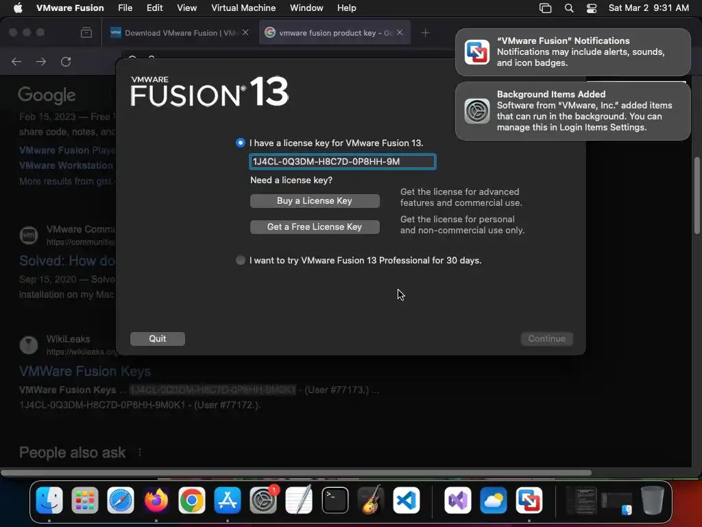Click the Continue button
The image size is (702, 527).
[x=546, y=339]
